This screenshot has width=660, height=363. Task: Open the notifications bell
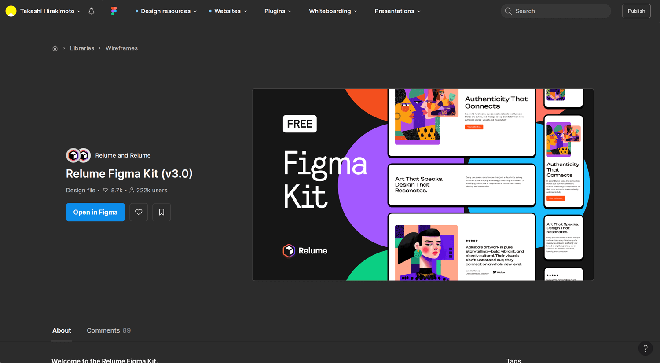(x=92, y=11)
